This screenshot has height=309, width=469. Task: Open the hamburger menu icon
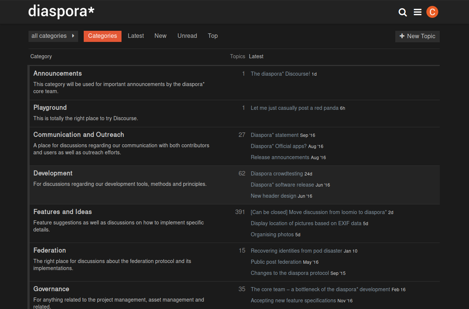point(418,12)
